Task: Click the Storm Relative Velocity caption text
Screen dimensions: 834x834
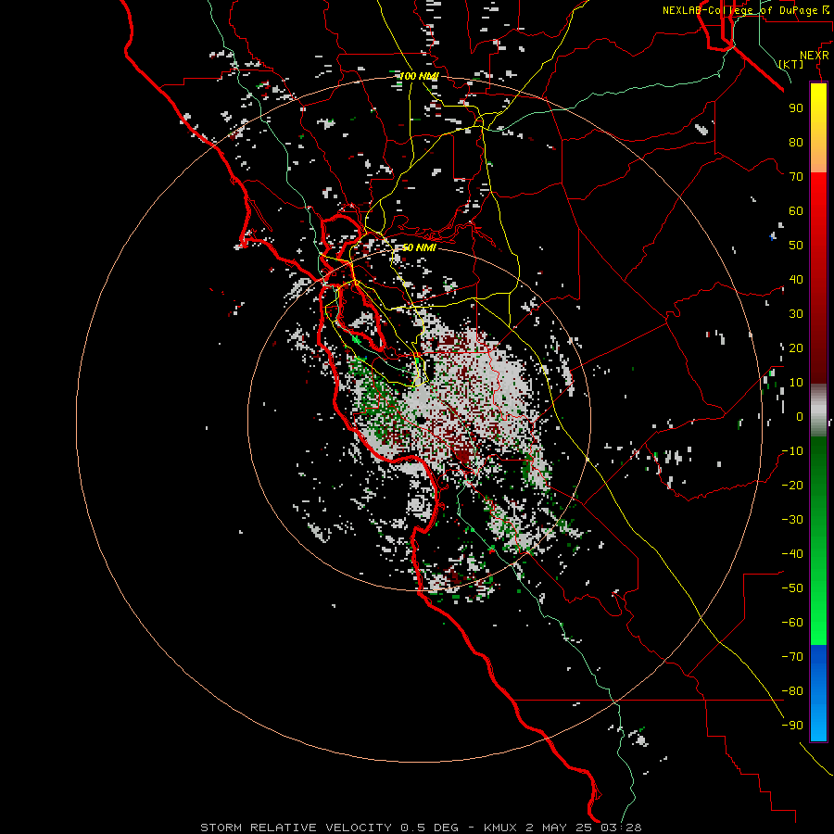Action: (421, 828)
